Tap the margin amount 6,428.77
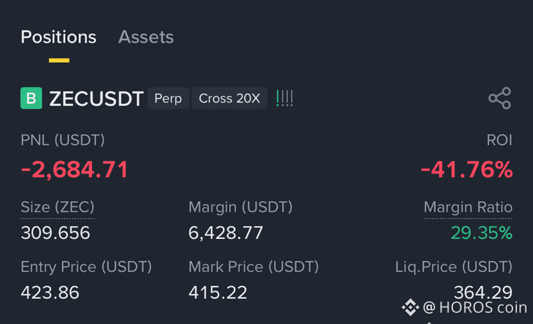The image size is (533, 324). click(x=226, y=233)
